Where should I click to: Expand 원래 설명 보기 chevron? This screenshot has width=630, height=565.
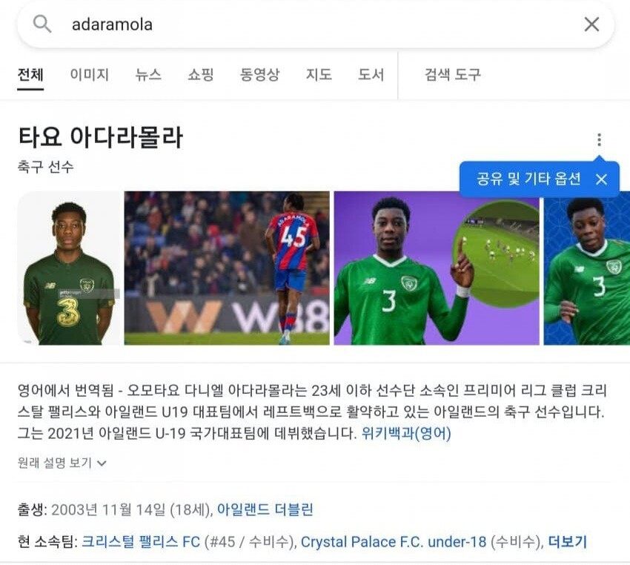point(102,463)
